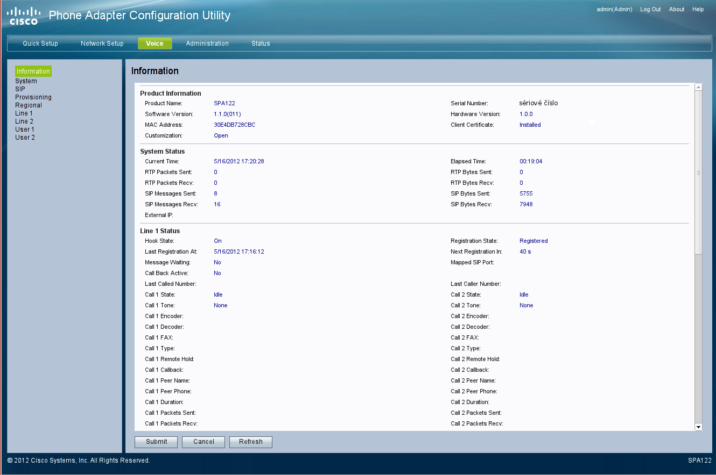Open the About link
716x475 pixels.
click(x=676, y=10)
